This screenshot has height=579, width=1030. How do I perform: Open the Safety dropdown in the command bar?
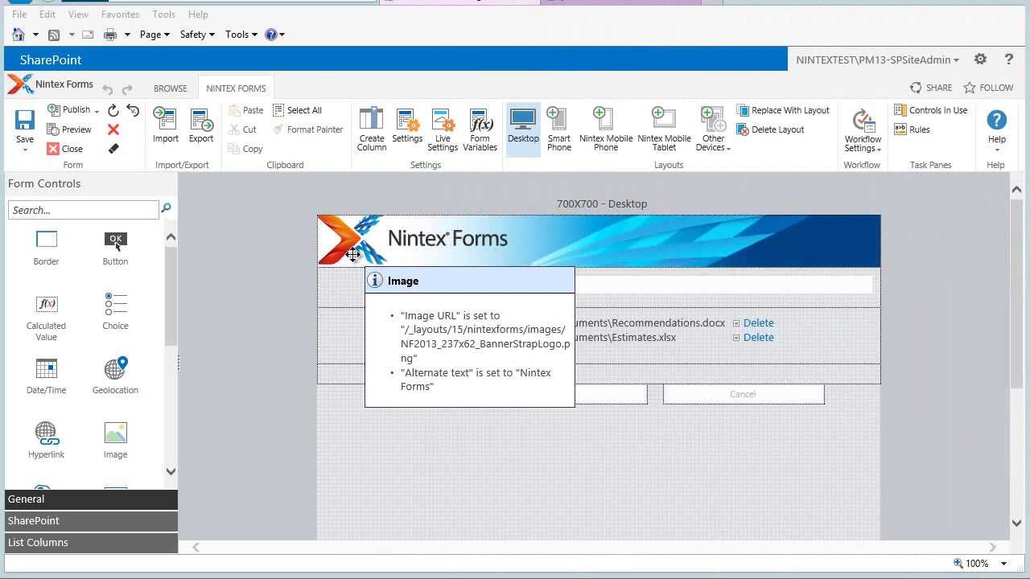197,35
